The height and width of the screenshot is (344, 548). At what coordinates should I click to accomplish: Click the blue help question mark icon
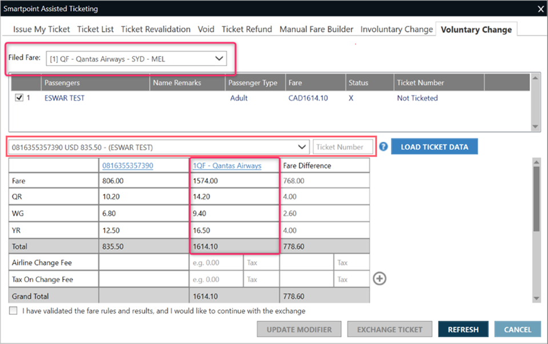(x=383, y=147)
